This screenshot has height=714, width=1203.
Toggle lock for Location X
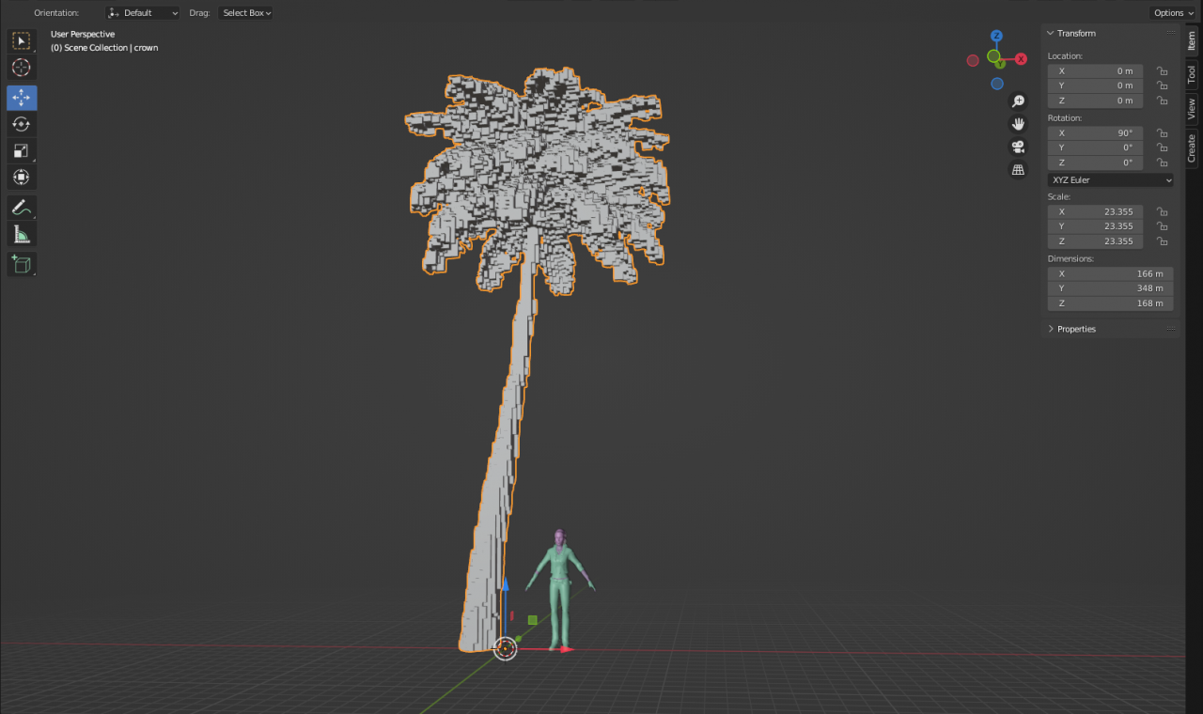(1162, 70)
